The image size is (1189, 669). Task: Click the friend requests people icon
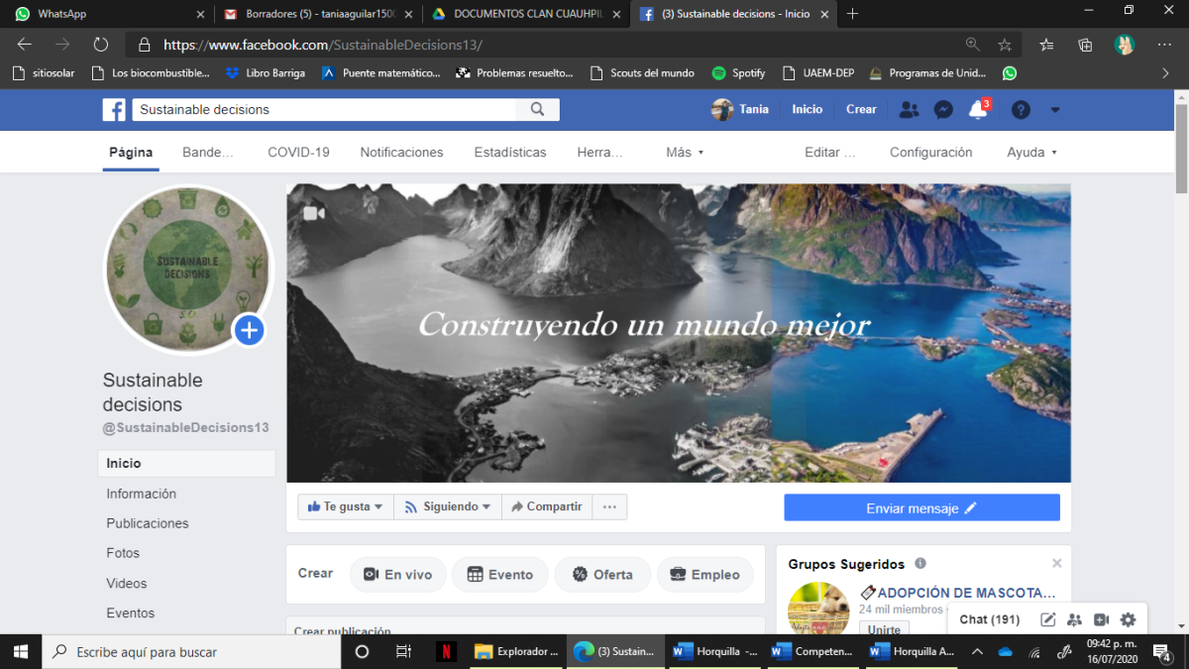909,110
